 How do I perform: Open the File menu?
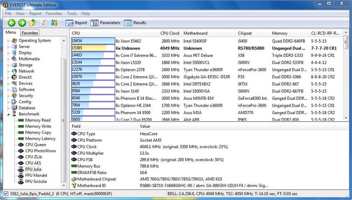(x=8, y=14)
